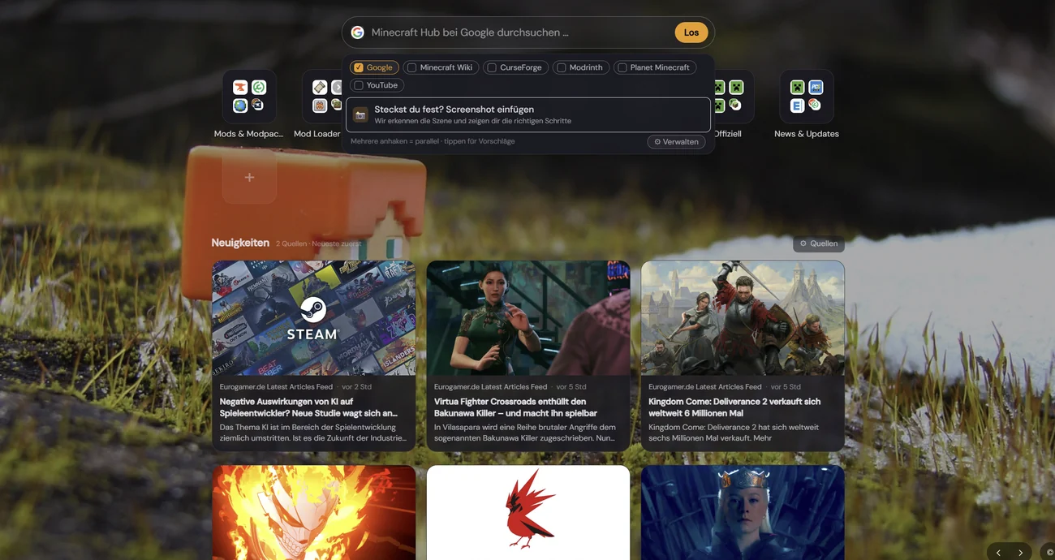
Task: Click summary 'Das Thema KI ist im Bereich'
Action: [x=313, y=433]
